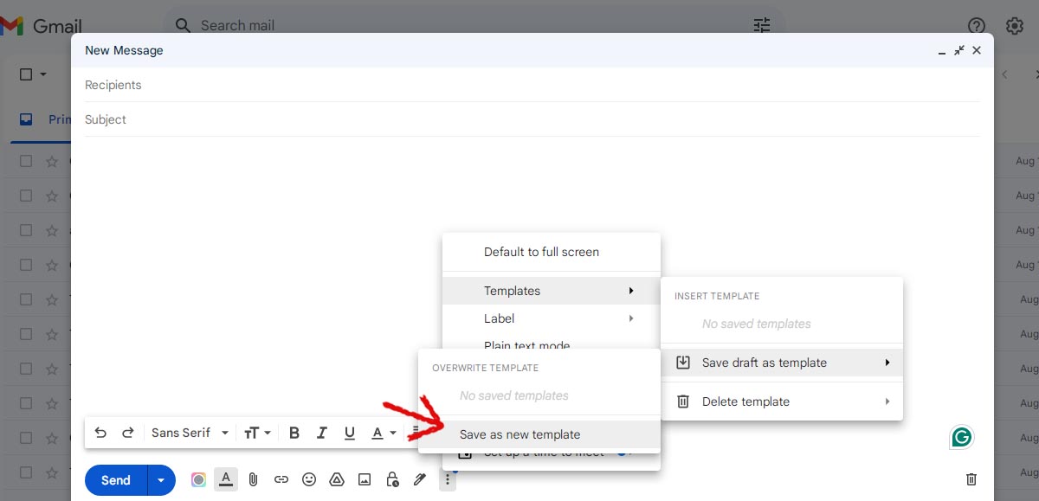Open the font size dropdown
This screenshot has height=501, width=1039.
coord(257,433)
